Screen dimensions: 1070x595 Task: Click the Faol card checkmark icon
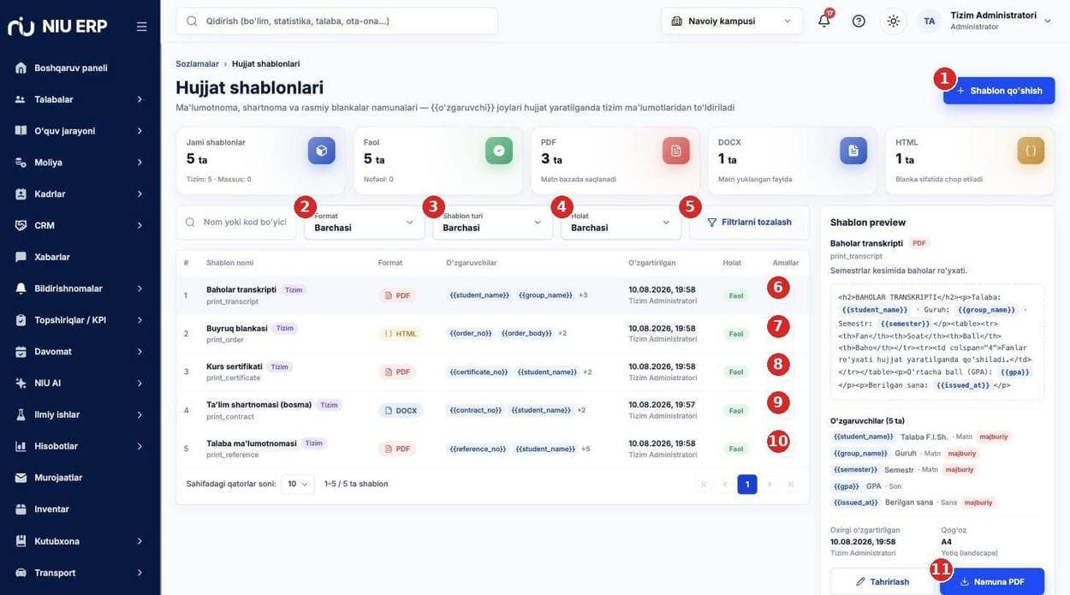point(499,151)
